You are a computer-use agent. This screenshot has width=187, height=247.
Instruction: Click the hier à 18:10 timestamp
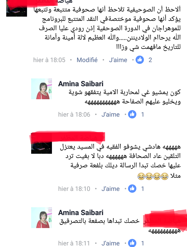pos(74,189)
